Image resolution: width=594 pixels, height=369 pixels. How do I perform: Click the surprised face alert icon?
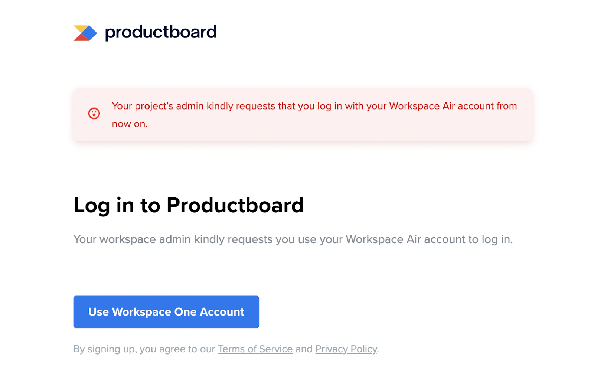coord(94,113)
